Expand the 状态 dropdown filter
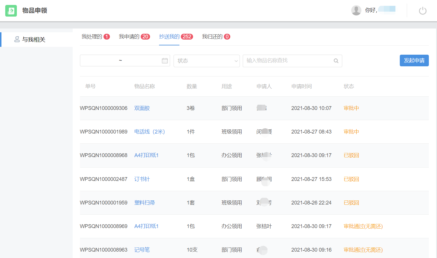This screenshot has height=258, width=437. point(206,61)
